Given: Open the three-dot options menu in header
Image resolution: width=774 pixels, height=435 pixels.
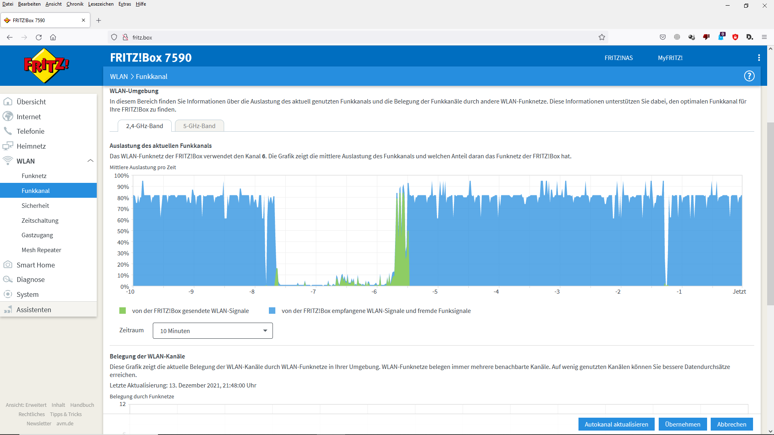Looking at the screenshot, I should 759,58.
